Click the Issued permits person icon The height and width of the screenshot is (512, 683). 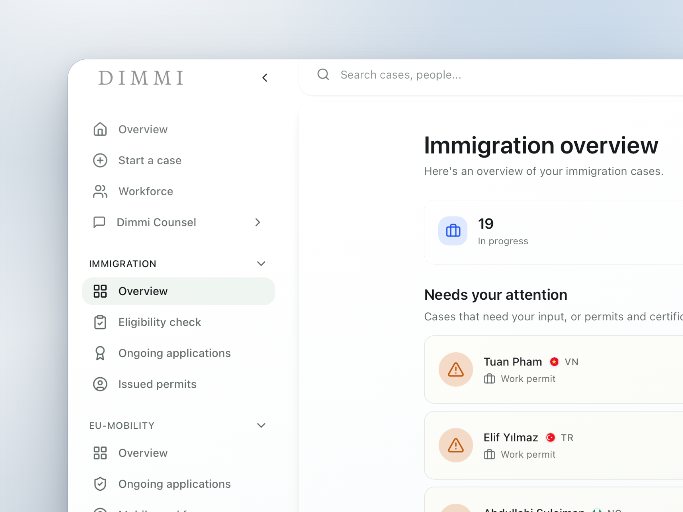[100, 384]
